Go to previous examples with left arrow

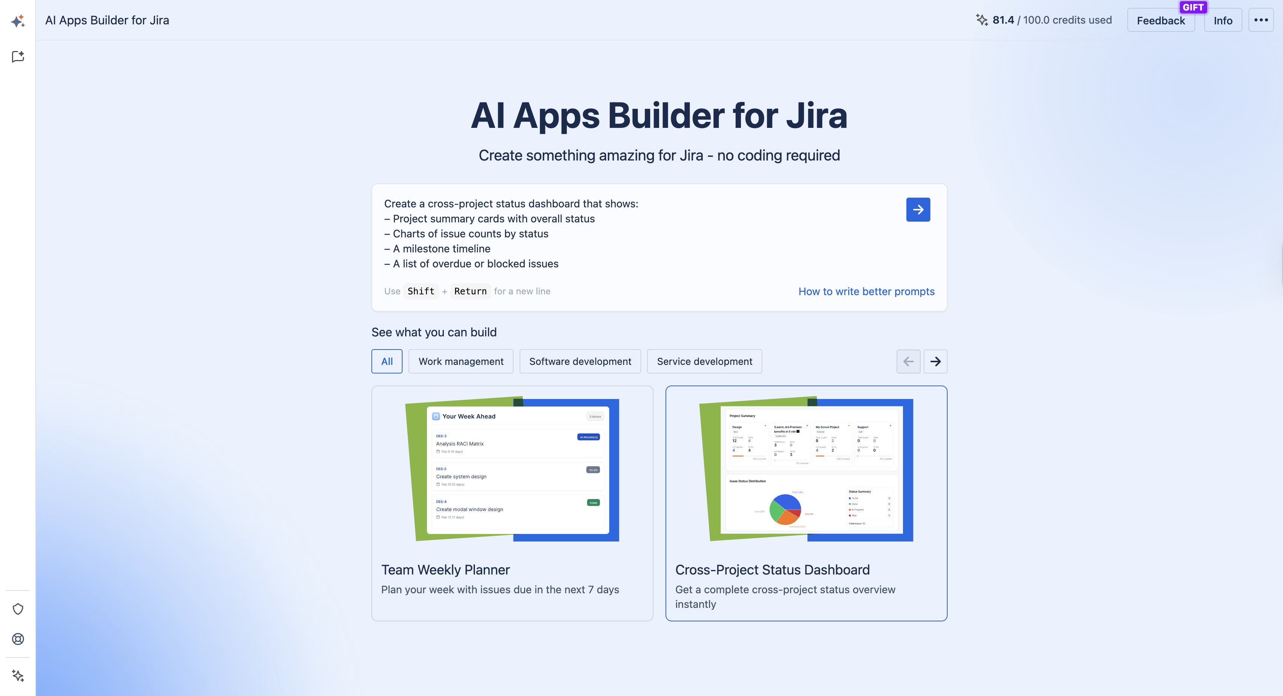[908, 361]
